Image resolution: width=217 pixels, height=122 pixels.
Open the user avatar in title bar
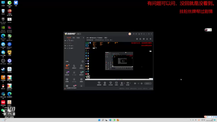[x=130, y=34]
